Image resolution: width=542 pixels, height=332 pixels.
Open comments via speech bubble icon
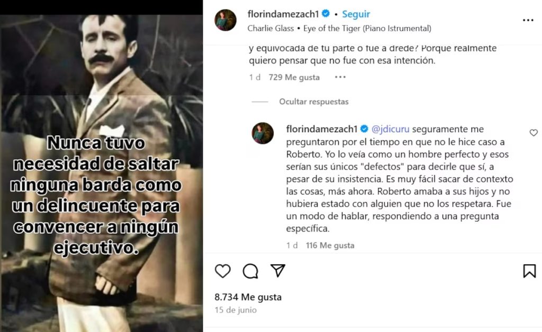click(x=250, y=271)
